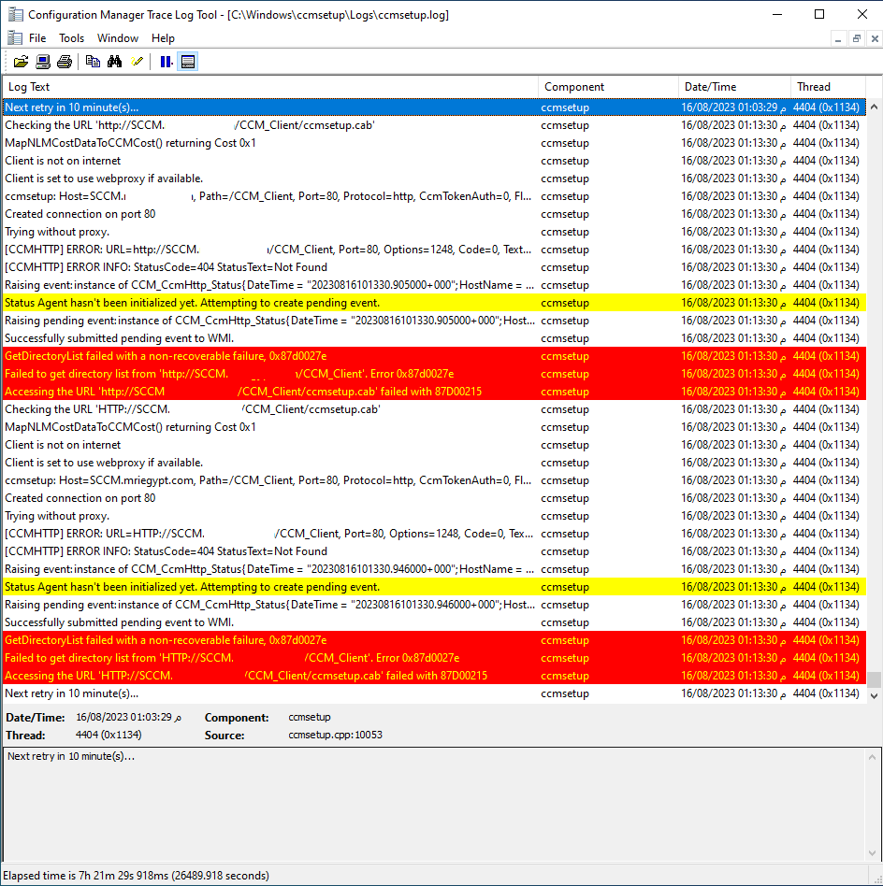Select red row "Failed to get directory list from 'http://SCCM."

[434, 374]
